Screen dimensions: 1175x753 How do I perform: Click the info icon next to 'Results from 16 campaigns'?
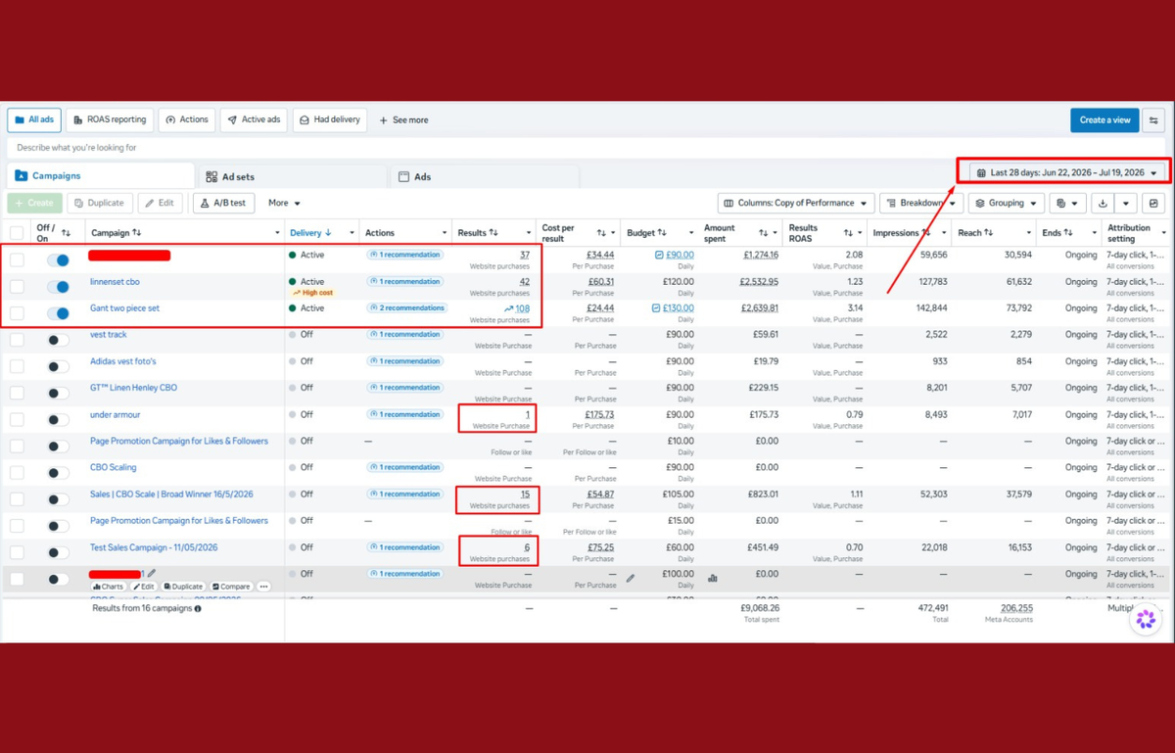coord(198,608)
